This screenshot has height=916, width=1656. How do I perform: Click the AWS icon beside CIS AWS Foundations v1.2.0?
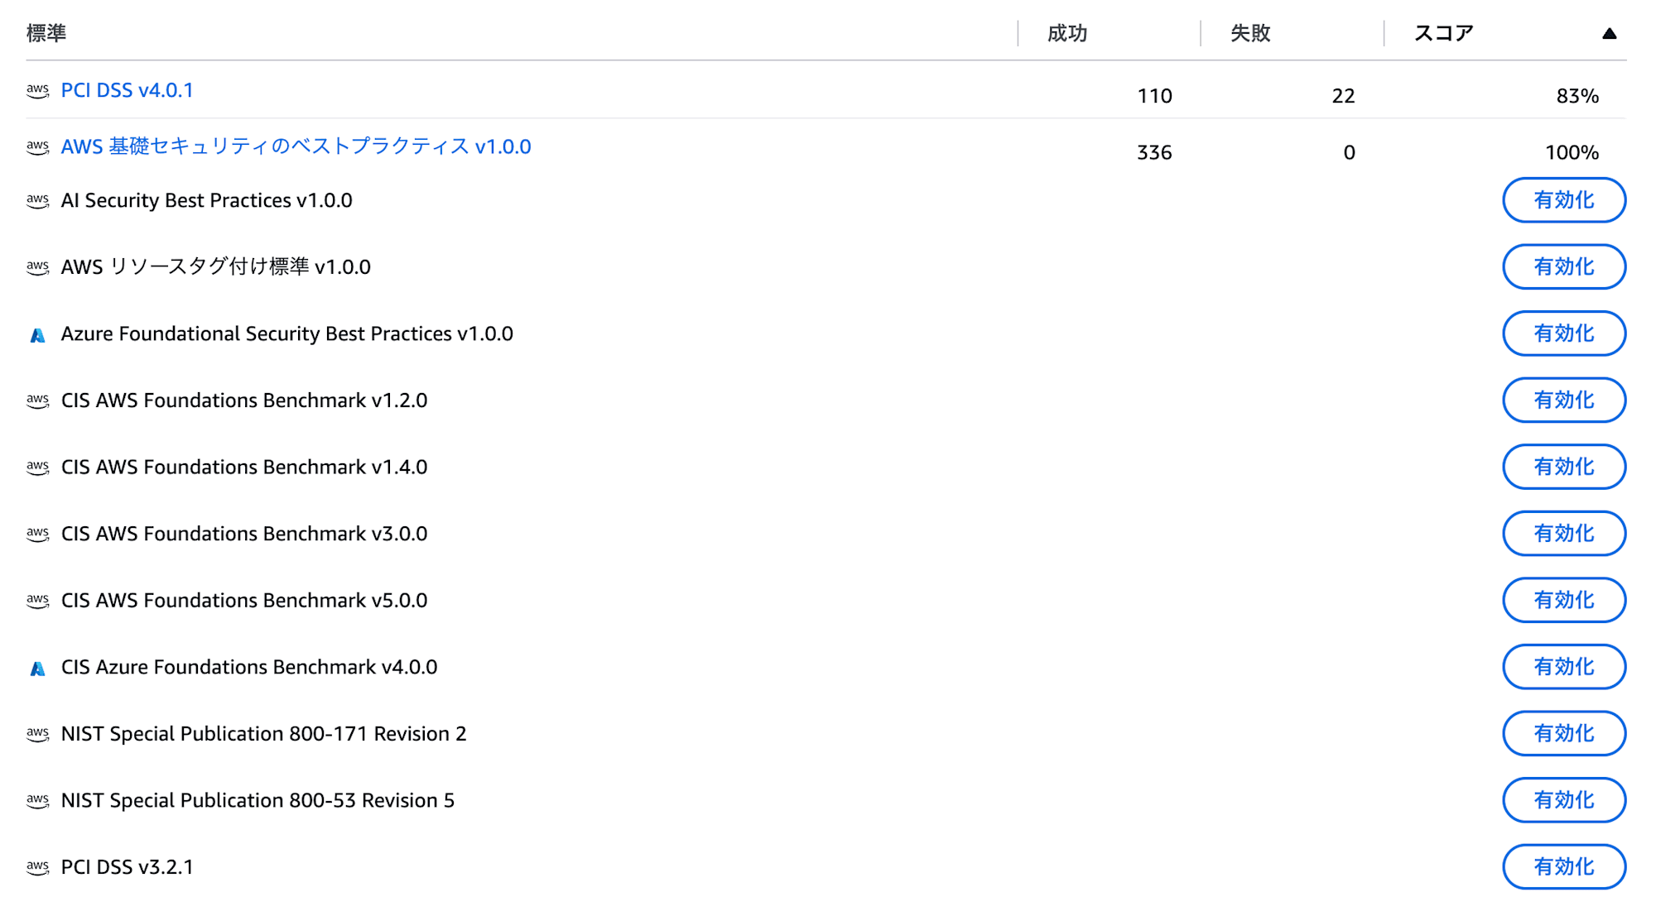point(37,401)
